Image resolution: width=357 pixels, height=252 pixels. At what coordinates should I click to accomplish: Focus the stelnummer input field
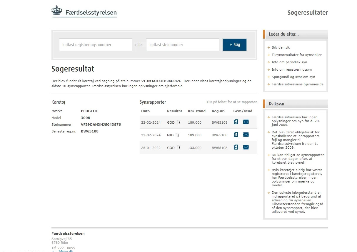click(x=183, y=45)
